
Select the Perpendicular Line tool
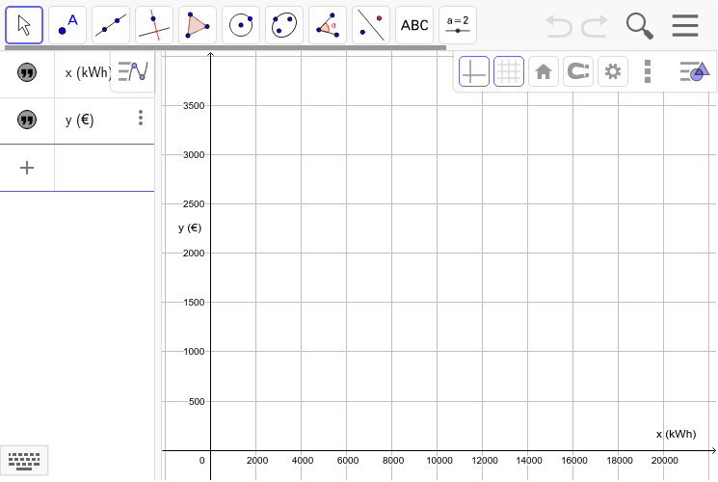[x=154, y=25]
